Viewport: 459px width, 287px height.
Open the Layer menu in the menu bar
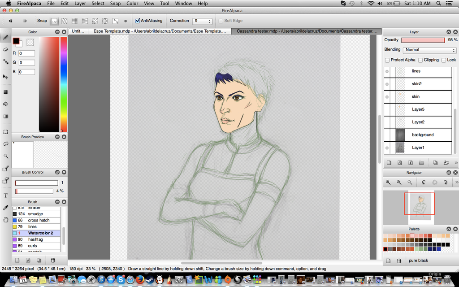click(x=80, y=4)
